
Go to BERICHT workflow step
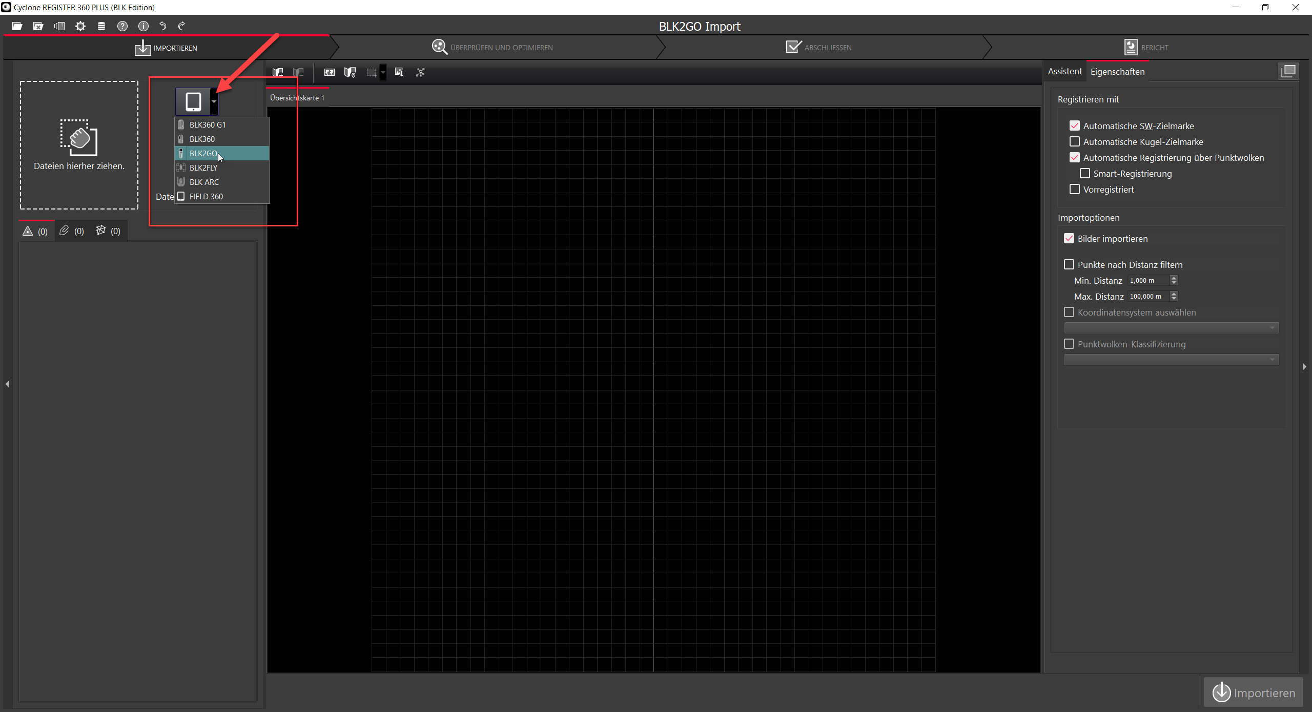point(1146,47)
